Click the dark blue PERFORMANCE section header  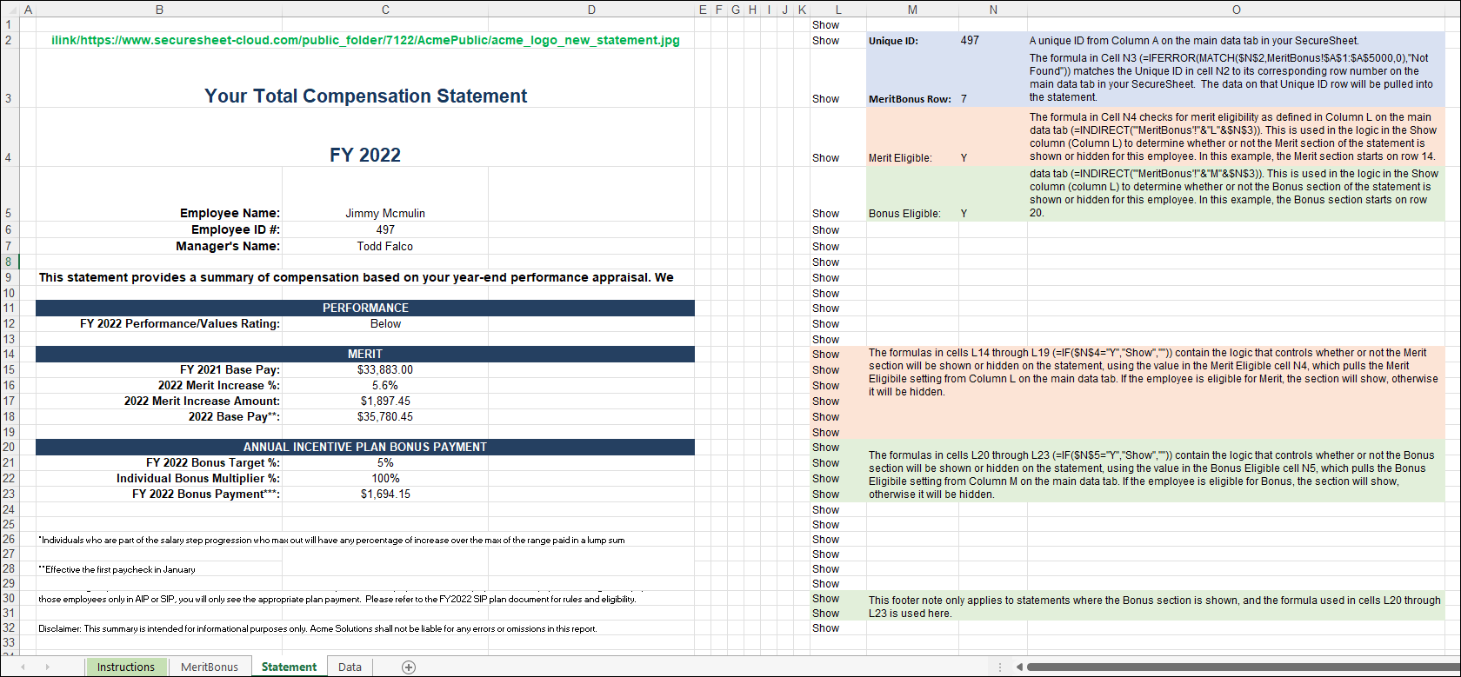(365, 309)
